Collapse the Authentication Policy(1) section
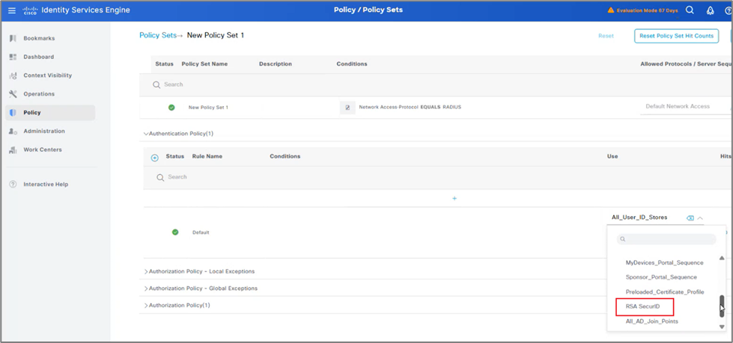 click(146, 134)
